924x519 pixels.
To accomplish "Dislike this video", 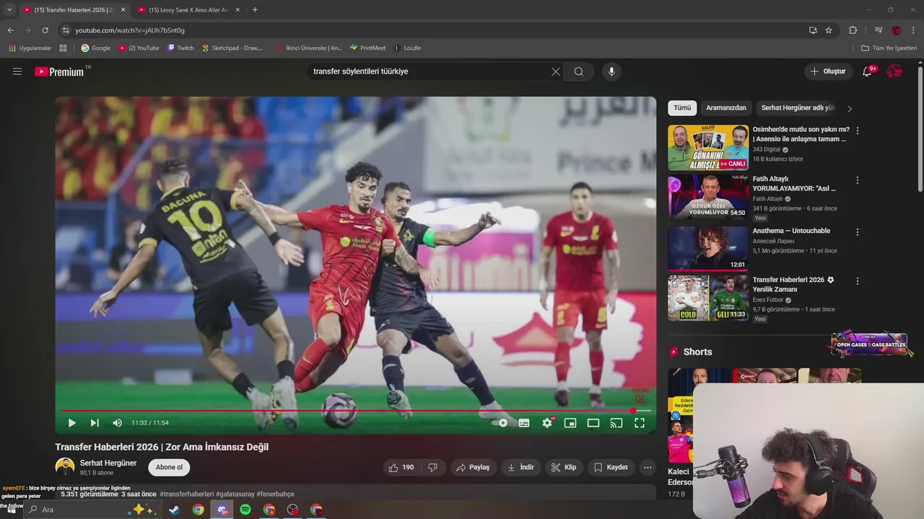I will pyautogui.click(x=432, y=467).
